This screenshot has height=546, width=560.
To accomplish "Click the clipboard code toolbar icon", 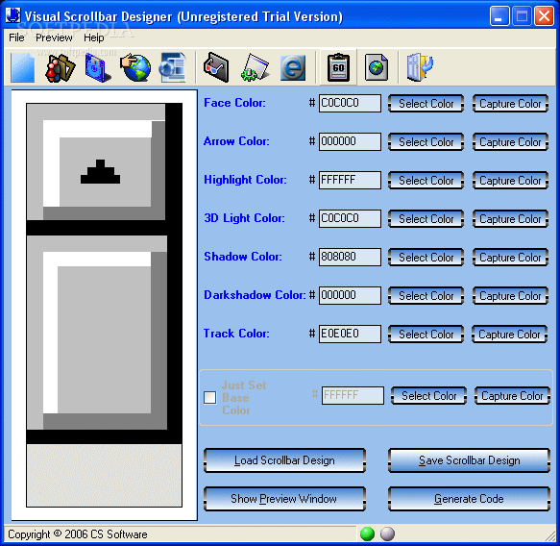I will click(338, 67).
